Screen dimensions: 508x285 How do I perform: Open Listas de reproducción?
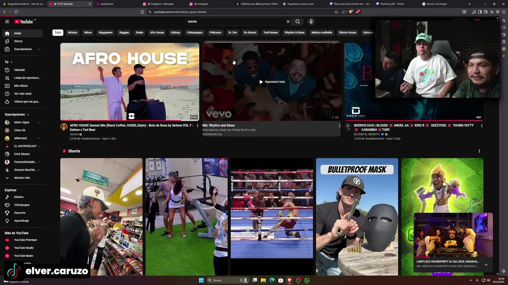[x=23, y=78]
